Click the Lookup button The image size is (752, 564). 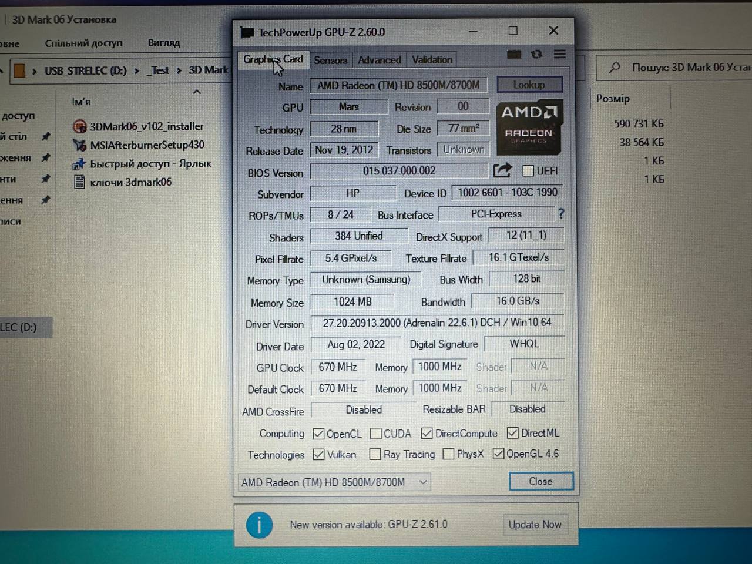click(529, 85)
